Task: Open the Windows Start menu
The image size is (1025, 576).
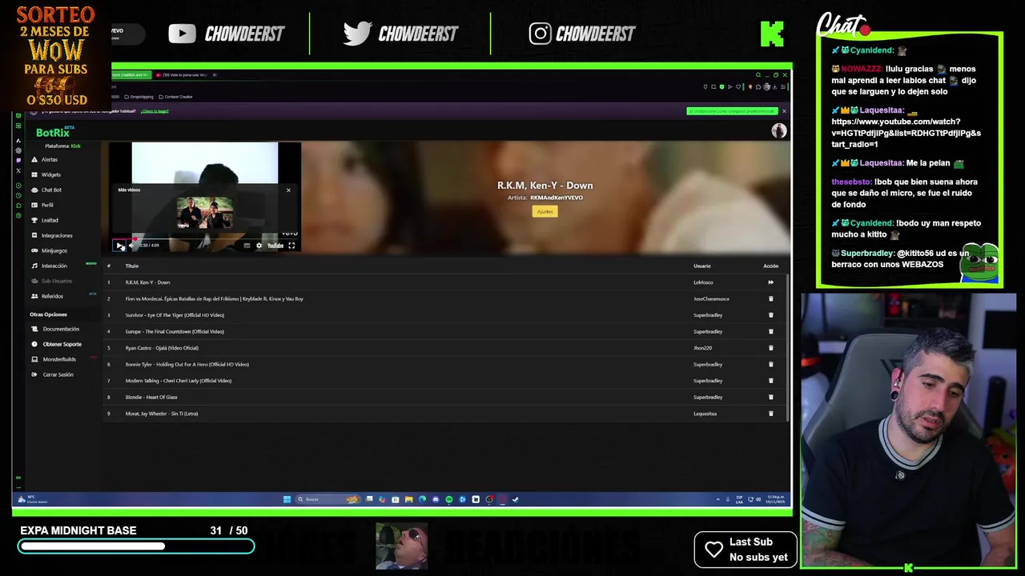Action: pos(287,499)
